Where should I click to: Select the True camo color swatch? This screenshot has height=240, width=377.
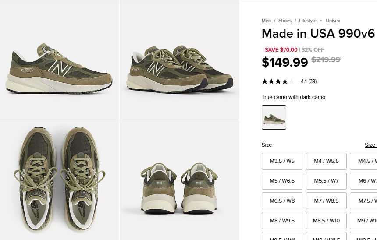(274, 117)
